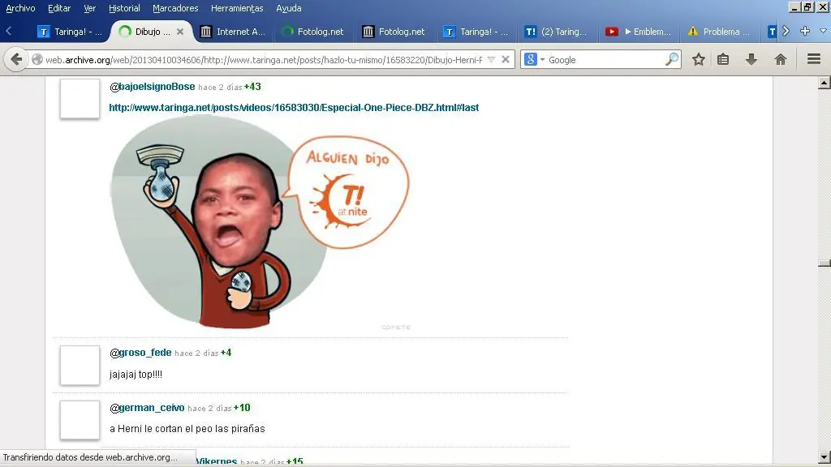Go back with the back arrow button

click(16, 59)
